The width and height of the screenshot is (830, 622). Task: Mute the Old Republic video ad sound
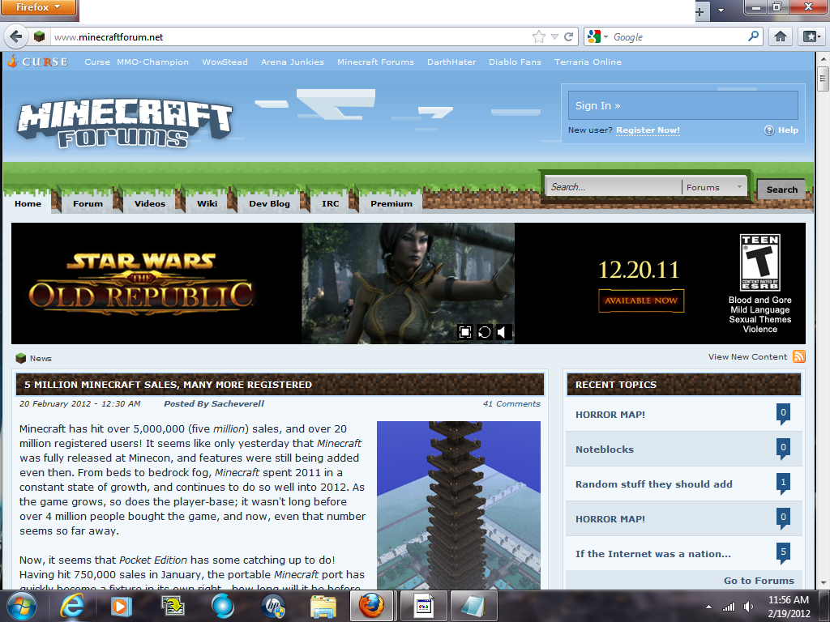[x=502, y=331]
